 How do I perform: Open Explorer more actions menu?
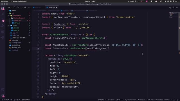29,8
